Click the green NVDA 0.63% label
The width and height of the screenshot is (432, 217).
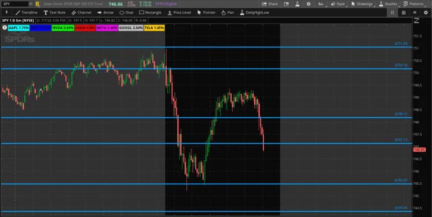63,28
